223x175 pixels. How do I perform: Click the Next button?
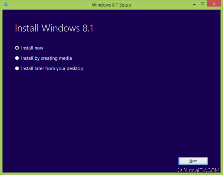[x=193, y=161]
